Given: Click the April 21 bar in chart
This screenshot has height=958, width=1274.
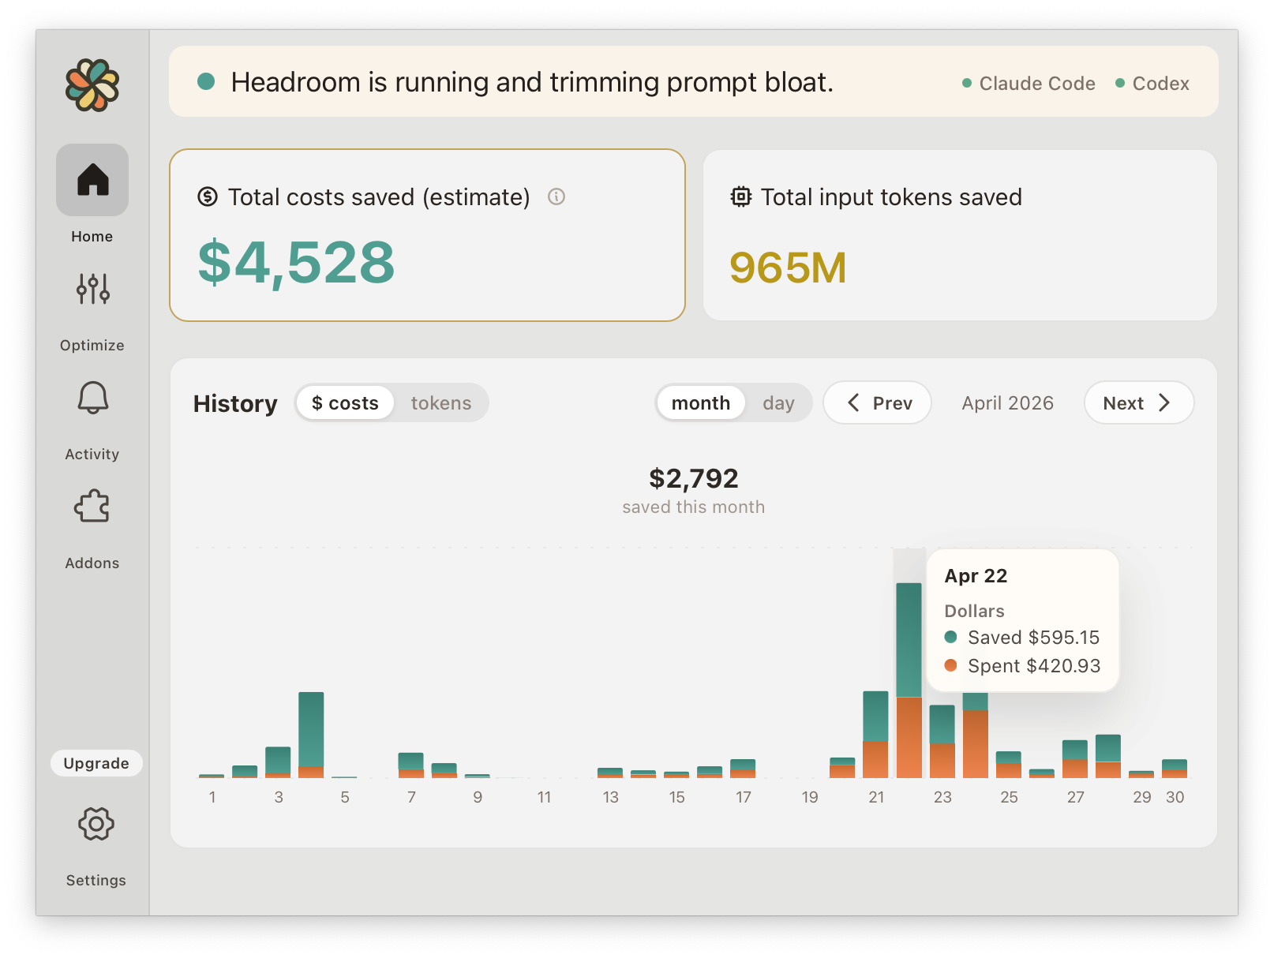Looking at the screenshot, I should coord(875,735).
